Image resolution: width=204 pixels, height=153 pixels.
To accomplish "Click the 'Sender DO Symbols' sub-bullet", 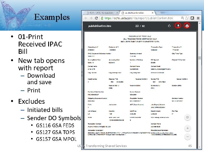I will click(54, 118).
